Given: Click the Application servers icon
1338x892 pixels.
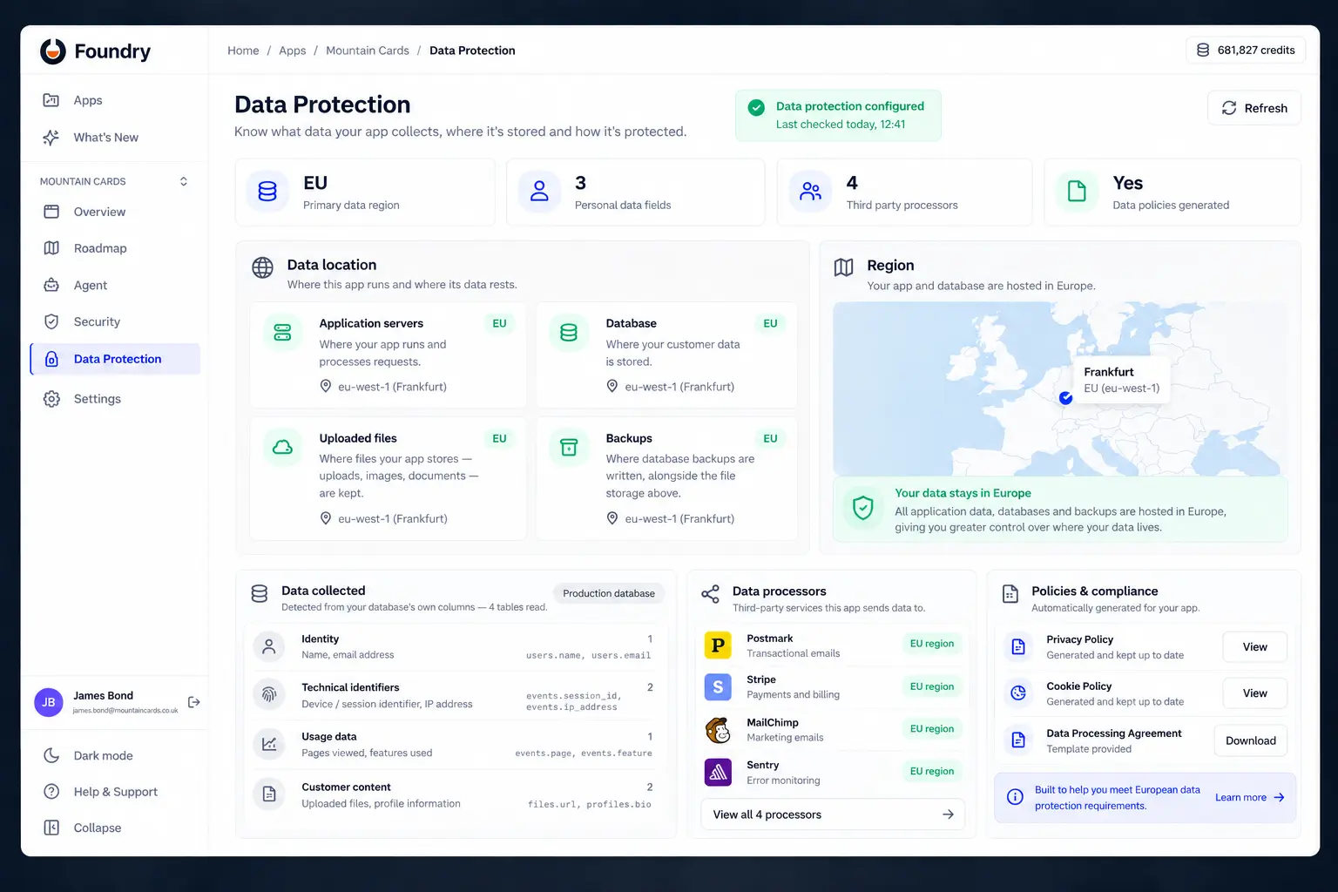Looking at the screenshot, I should tap(282, 333).
